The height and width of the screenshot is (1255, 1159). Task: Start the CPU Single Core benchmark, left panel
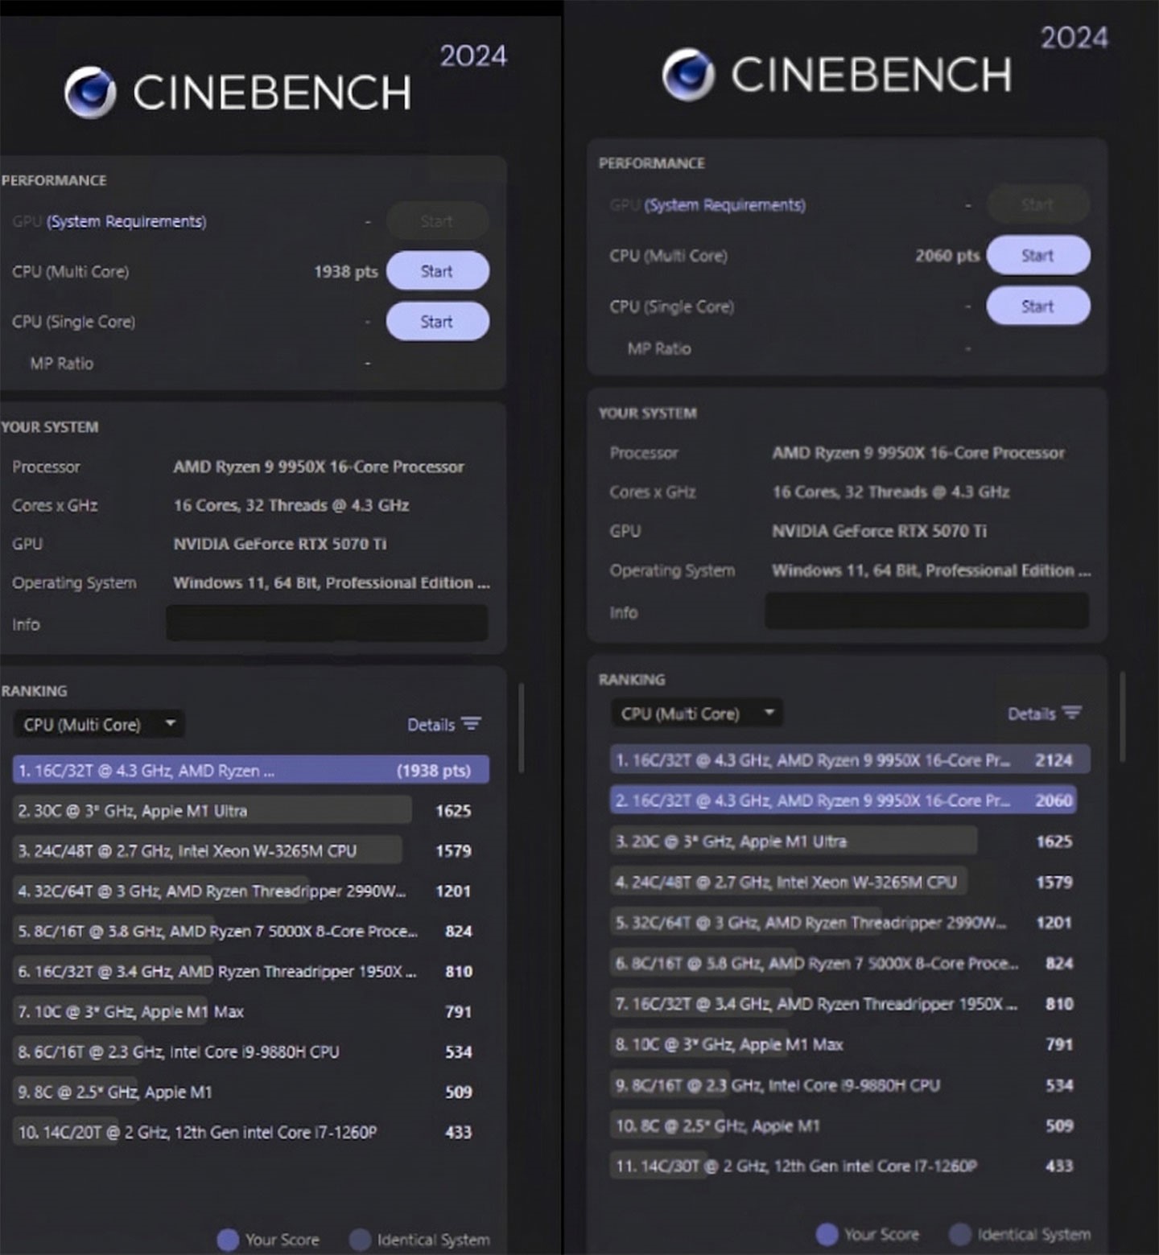(x=438, y=321)
